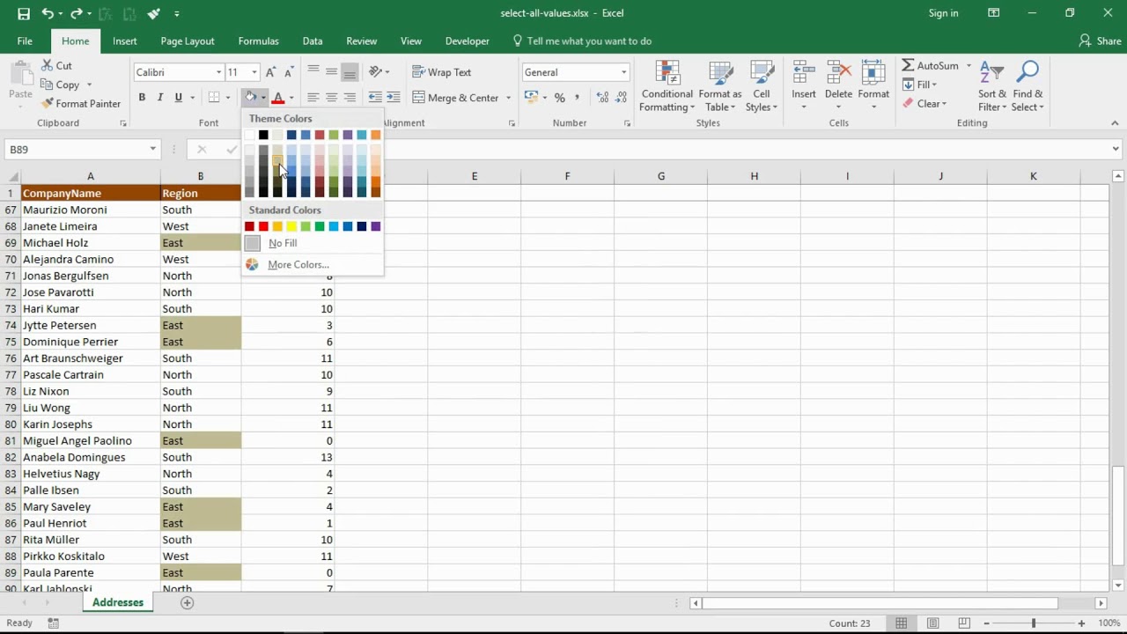Decrease font size with the small A icon
The height and width of the screenshot is (634, 1127).
tap(288, 72)
